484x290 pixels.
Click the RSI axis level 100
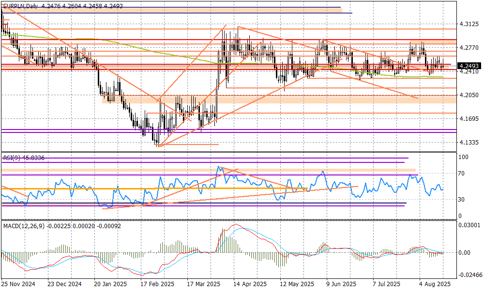click(x=463, y=157)
